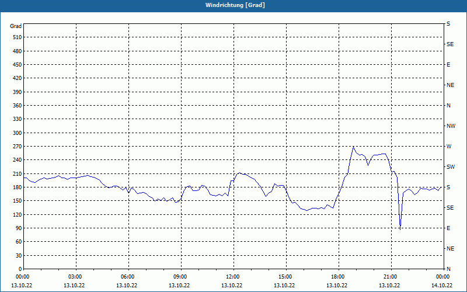
Task: Select compass label "S" on the 180 gridline
Action: coord(448,187)
